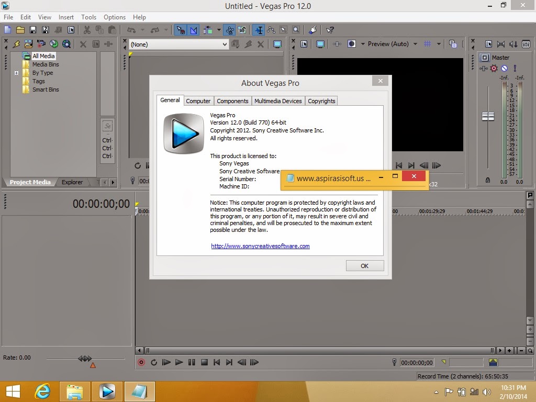Open the Computer tab in About dialog
This screenshot has height=402, width=536.
pyautogui.click(x=198, y=101)
